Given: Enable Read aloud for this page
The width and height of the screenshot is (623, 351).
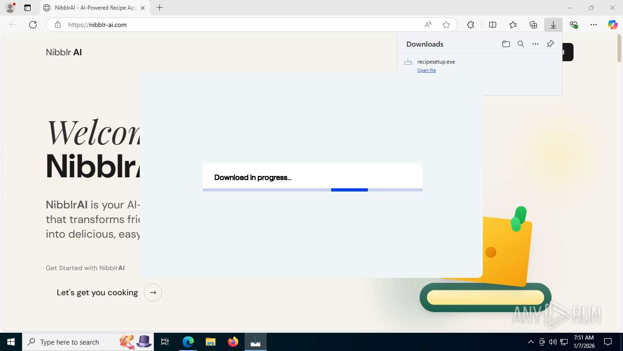Looking at the screenshot, I should (x=428, y=25).
